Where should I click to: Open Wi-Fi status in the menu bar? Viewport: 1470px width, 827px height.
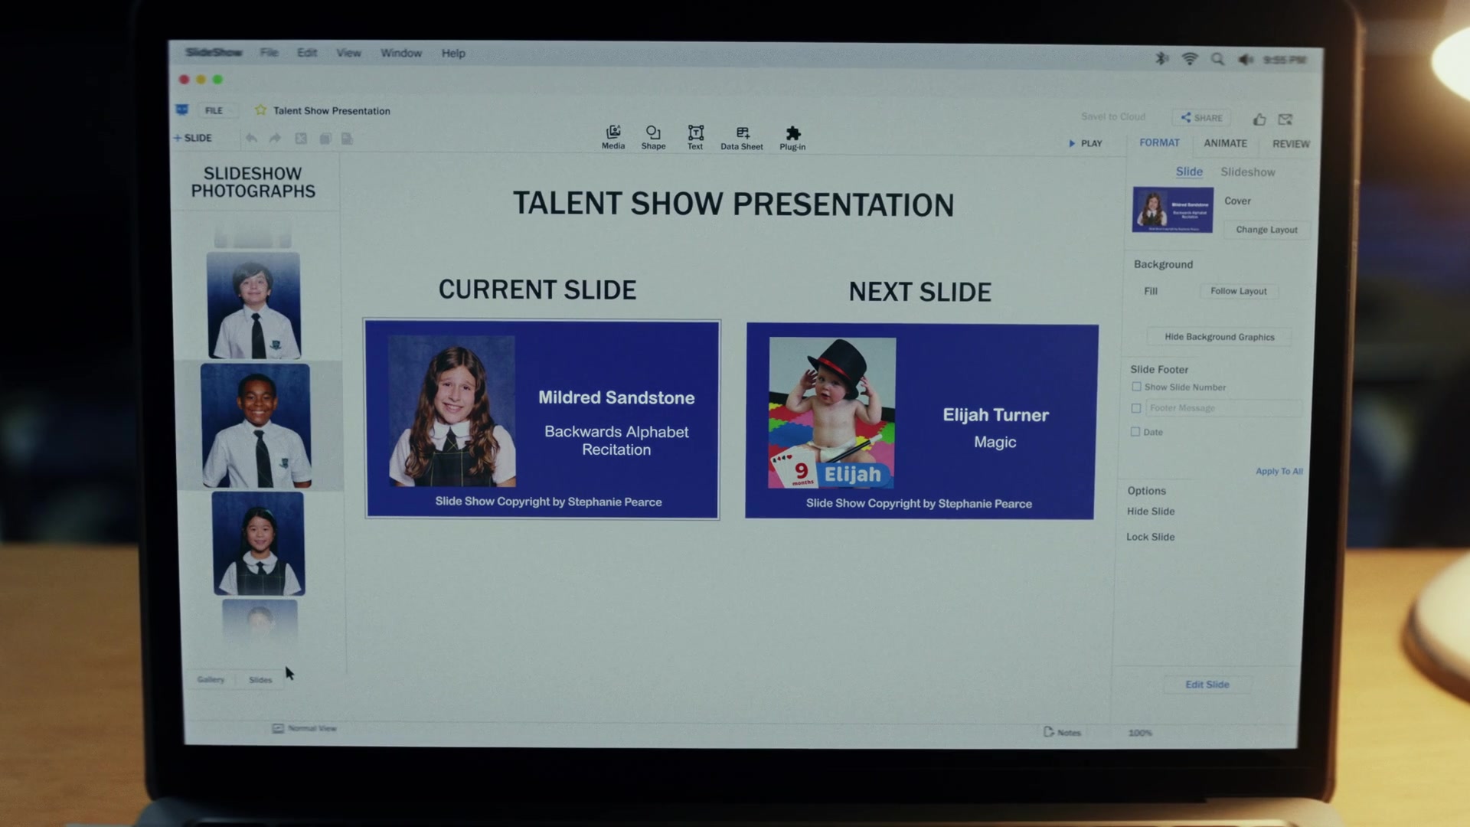pos(1190,59)
